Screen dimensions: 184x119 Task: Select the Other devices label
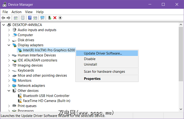28,91
